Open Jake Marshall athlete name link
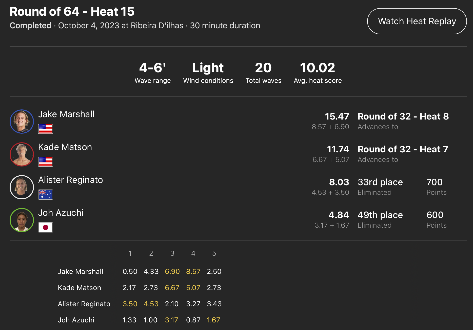 66,114
